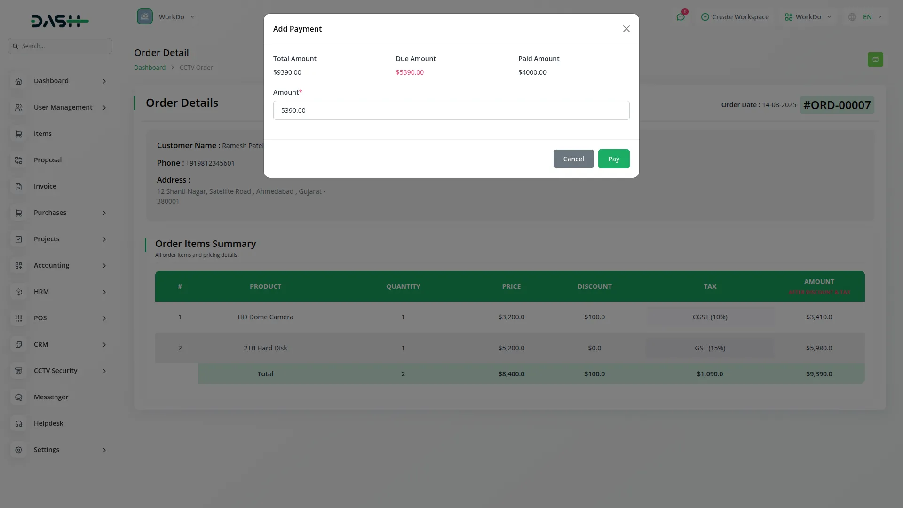Expand the Accounting submenu arrow

coord(104,266)
